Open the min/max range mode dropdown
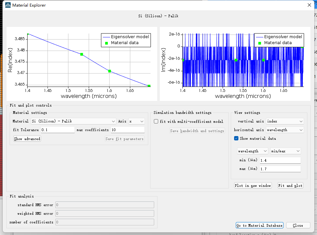 [285, 151]
